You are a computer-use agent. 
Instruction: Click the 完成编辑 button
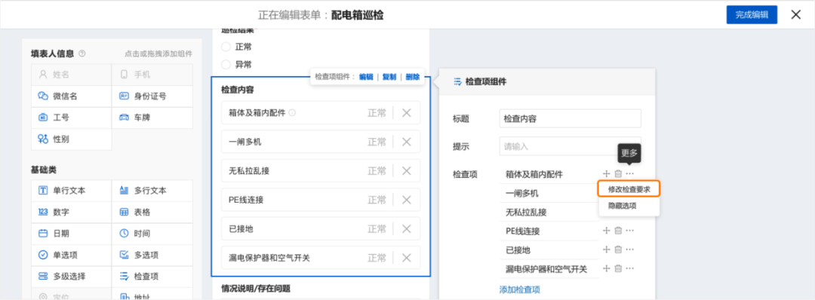(752, 14)
